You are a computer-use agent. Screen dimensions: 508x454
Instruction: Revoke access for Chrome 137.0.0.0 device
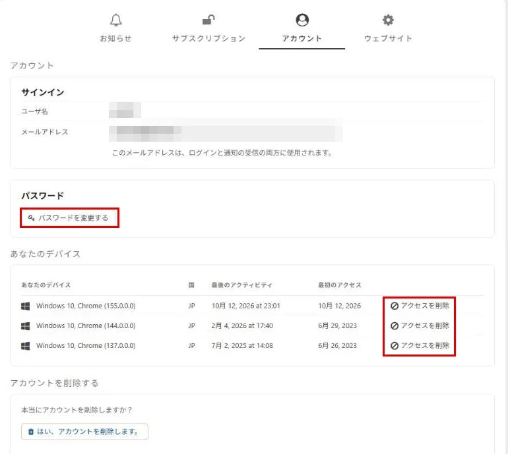point(420,345)
